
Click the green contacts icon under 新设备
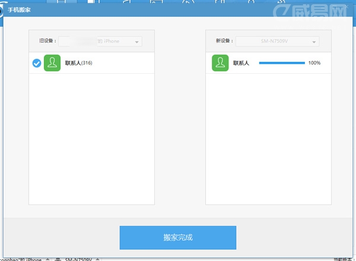pos(221,63)
